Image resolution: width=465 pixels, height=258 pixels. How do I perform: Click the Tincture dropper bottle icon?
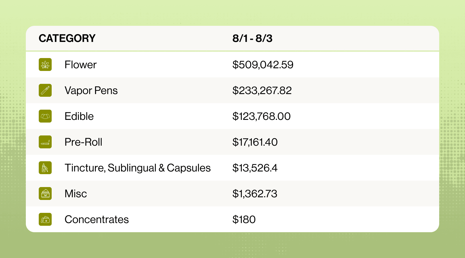[x=45, y=168]
